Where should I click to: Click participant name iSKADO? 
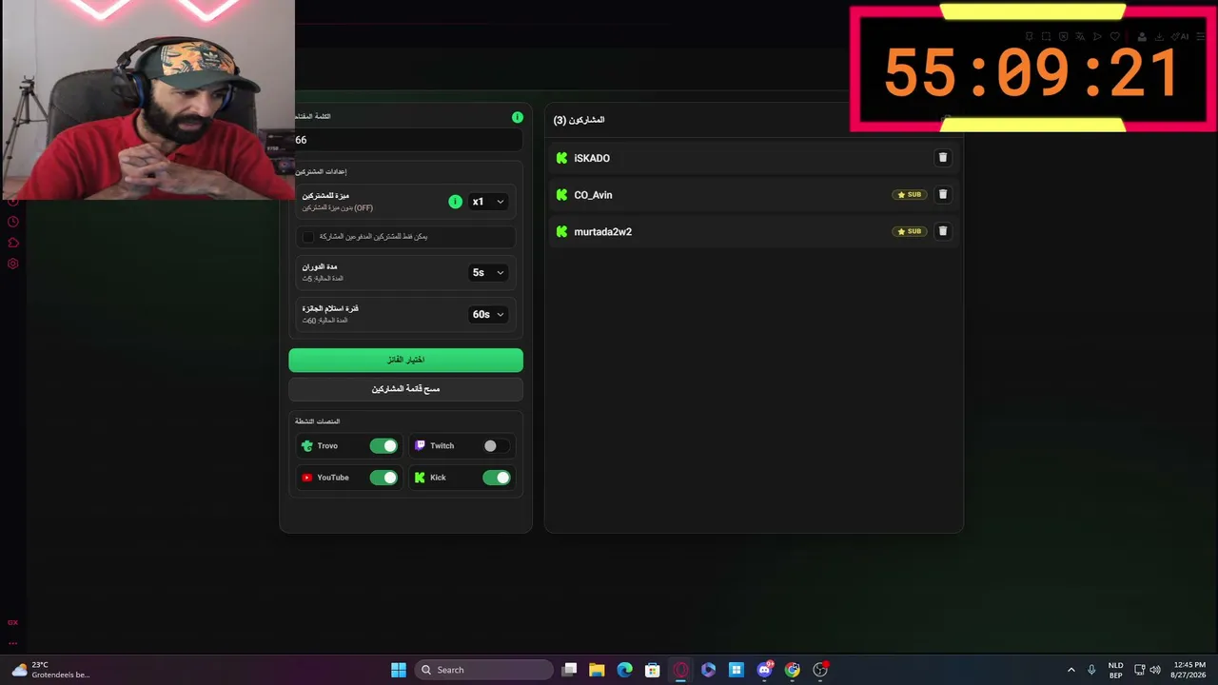click(x=592, y=158)
